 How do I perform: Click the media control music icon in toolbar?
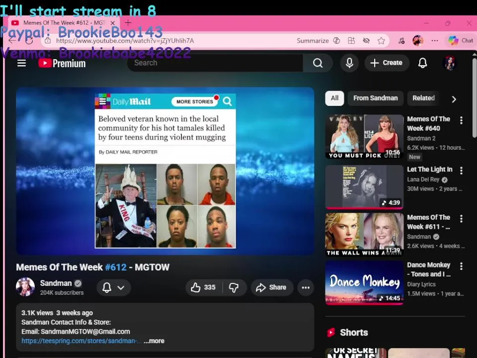[401, 40]
